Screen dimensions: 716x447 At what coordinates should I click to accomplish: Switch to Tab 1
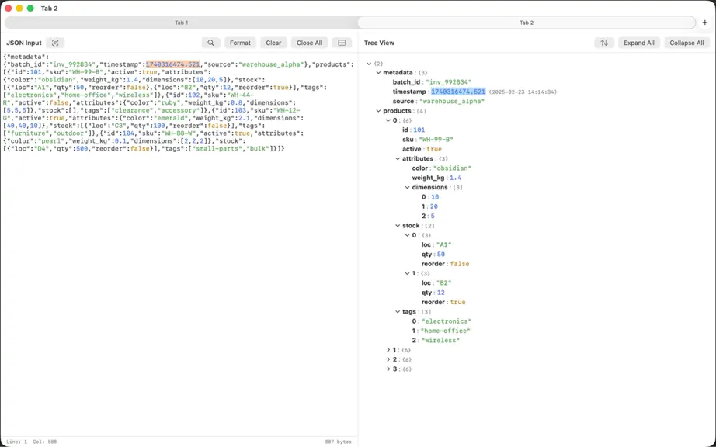point(181,23)
